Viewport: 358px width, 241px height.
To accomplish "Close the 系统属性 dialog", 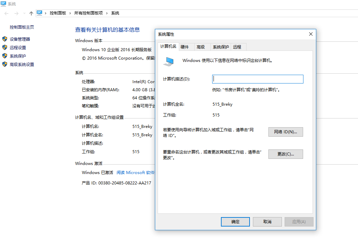I will click(311, 34).
